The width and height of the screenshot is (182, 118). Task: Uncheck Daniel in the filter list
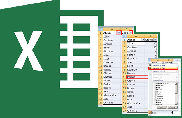tap(156, 102)
